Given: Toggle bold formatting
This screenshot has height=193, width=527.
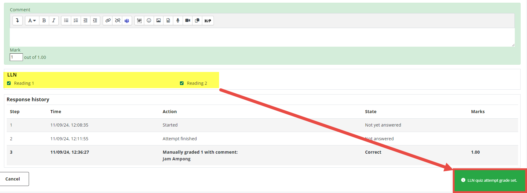Looking at the screenshot, I should (44, 20).
